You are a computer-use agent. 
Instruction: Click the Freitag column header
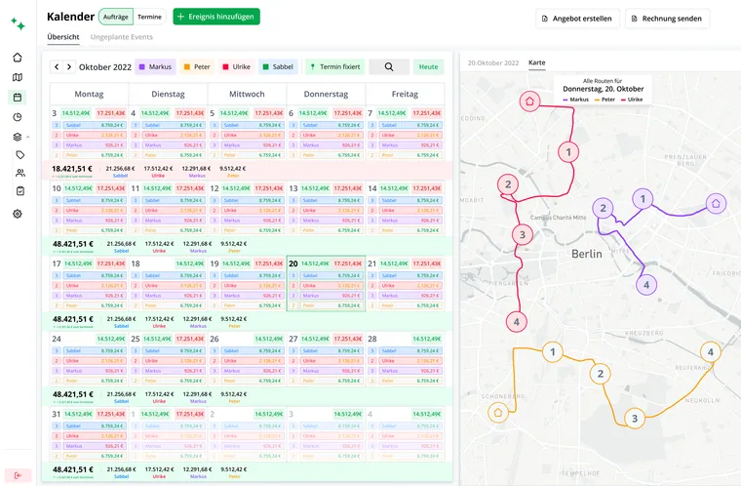[405, 94]
